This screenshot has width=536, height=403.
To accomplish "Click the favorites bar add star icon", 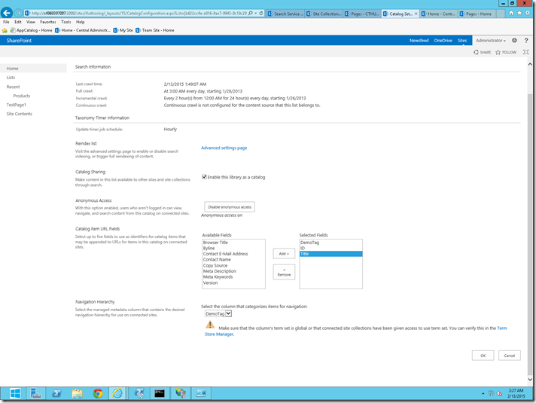I will click(x=5, y=30).
